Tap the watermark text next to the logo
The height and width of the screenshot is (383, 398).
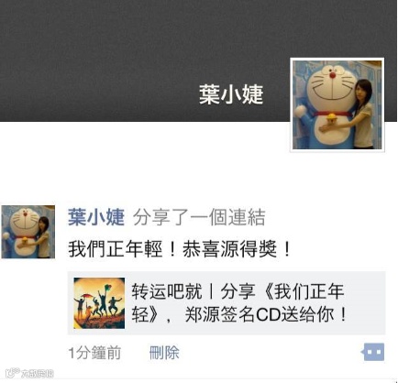(38, 374)
